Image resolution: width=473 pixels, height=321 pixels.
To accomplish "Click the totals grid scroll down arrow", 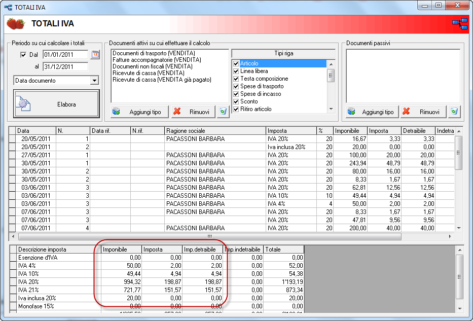I will (x=459, y=308).
